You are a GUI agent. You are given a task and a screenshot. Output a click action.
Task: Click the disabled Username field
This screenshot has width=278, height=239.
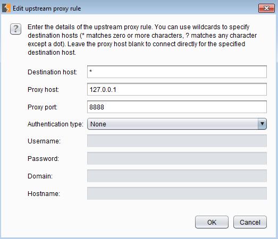point(177,141)
